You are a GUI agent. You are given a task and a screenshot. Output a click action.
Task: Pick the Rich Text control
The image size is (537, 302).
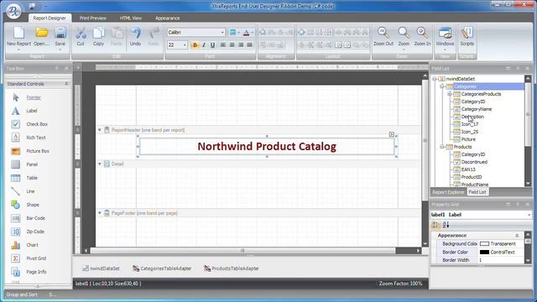click(36, 138)
